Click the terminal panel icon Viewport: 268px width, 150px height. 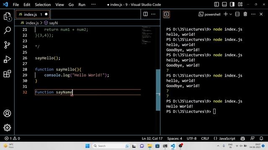pyautogui.click(x=166, y=14)
